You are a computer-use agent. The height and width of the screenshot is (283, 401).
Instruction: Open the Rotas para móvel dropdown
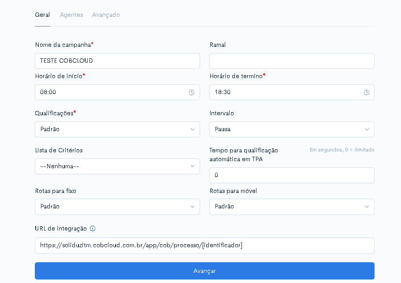tap(292, 207)
